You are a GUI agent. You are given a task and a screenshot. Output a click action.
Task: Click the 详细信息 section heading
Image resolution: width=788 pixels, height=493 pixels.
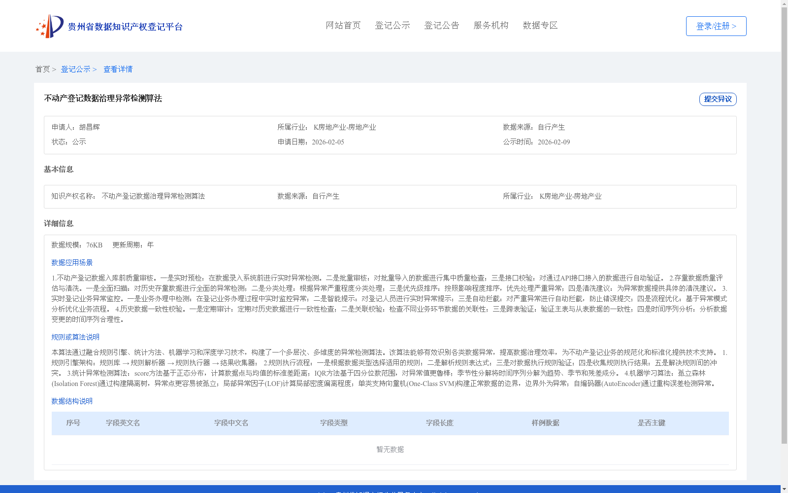[x=59, y=224]
